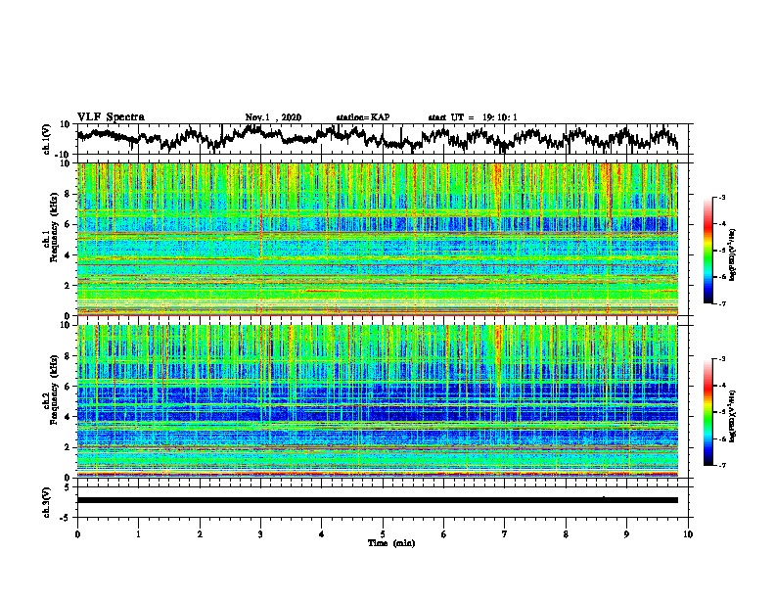Click the ch.1 colorbar log(PSD) unit label
Image resolution: width=775 pixels, height=599 pixels.
734,254
